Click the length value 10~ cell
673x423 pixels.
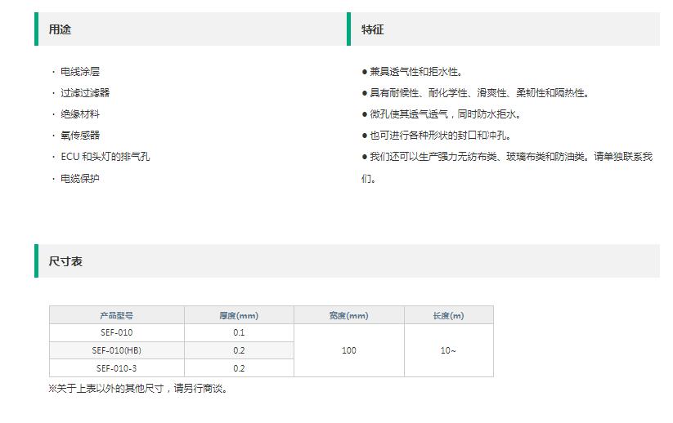(x=448, y=350)
